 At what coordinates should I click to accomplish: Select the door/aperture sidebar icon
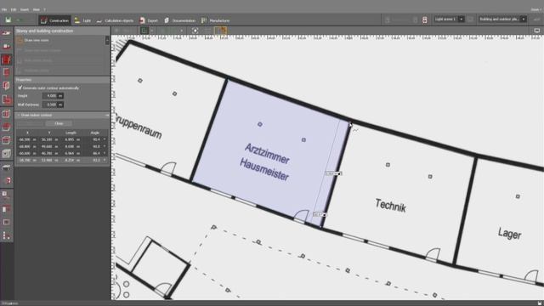click(x=6, y=86)
